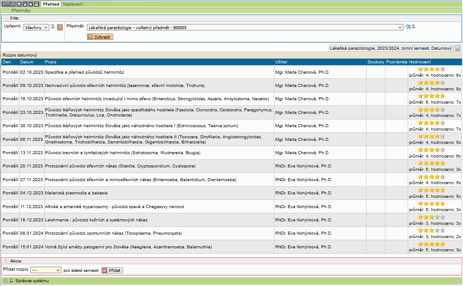Open the Upřesnit dropdown showing Všechny

pos(36,27)
